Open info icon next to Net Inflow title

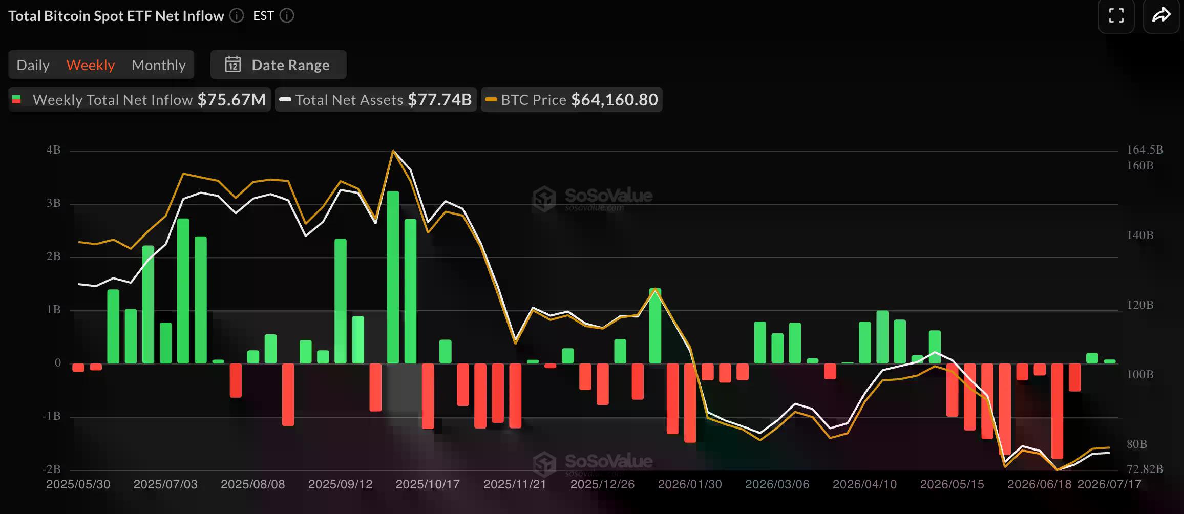click(237, 16)
